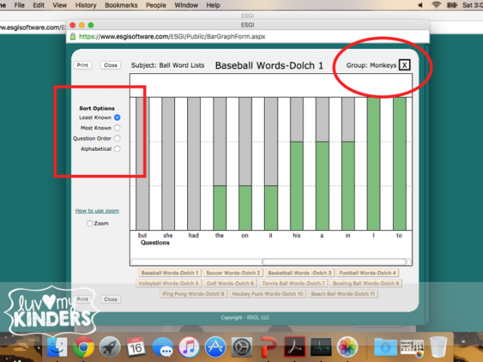Switch to Soccer Words-Dolch 2 graph
Screen dimensions: 483x362
coord(233,273)
